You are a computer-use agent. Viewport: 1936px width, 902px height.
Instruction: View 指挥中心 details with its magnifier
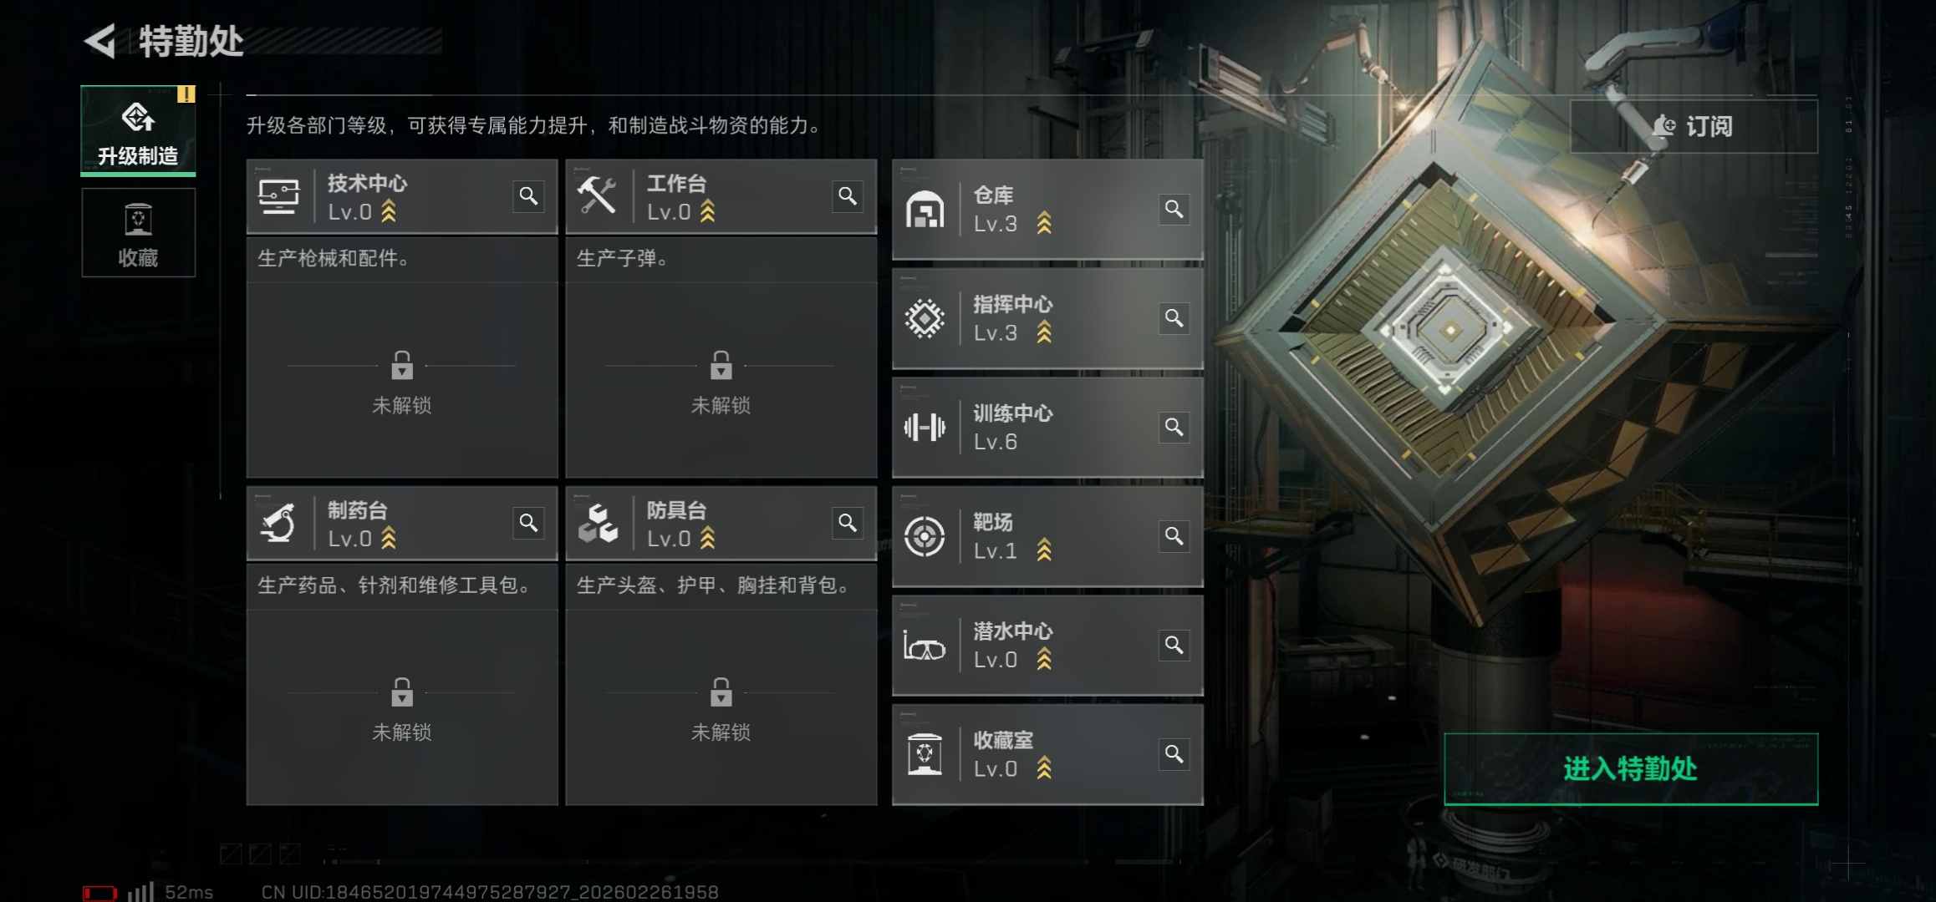coord(1174,318)
